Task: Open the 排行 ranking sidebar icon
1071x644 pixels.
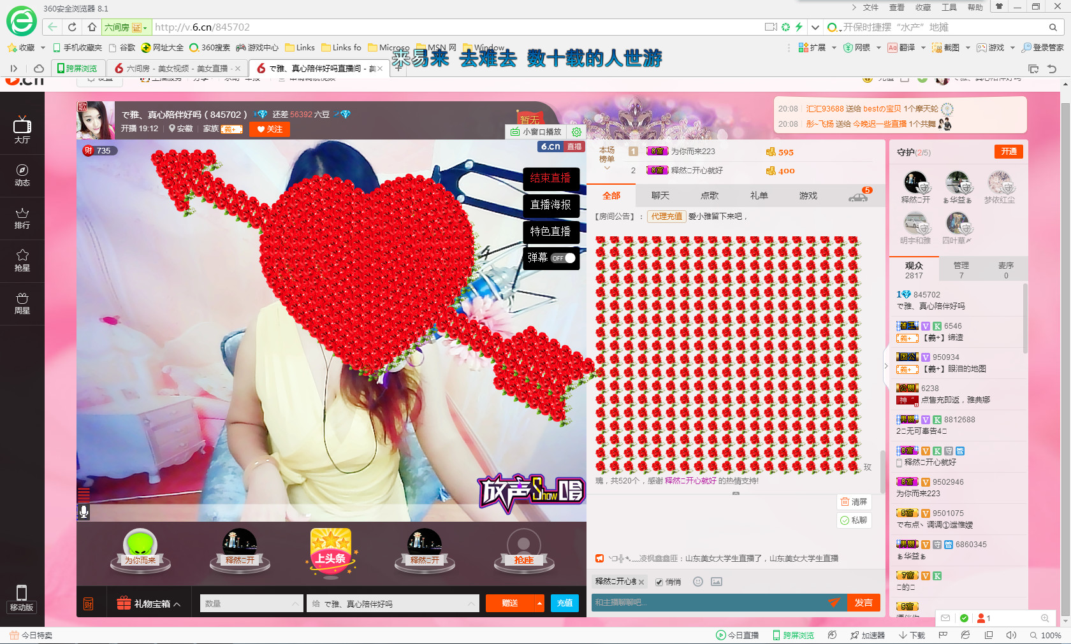Action: pyautogui.click(x=22, y=218)
